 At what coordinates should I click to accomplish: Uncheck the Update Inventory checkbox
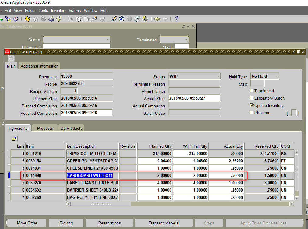coord(252,105)
